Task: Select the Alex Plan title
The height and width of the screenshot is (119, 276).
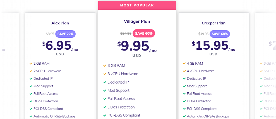Action: 60,23
